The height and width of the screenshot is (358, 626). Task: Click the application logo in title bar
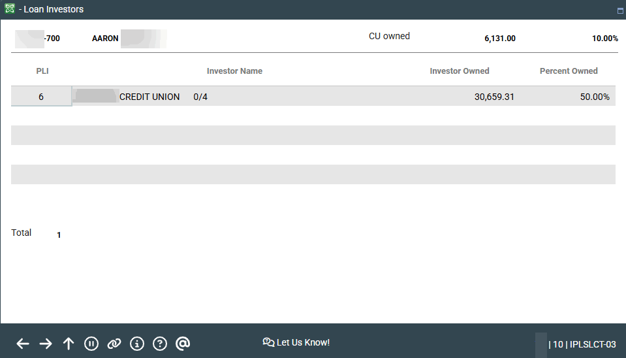pyautogui.click(x=10, y=10)
